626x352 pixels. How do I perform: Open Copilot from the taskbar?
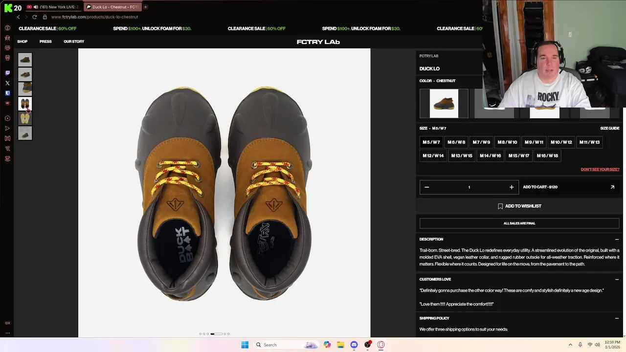tap(327, 345)
